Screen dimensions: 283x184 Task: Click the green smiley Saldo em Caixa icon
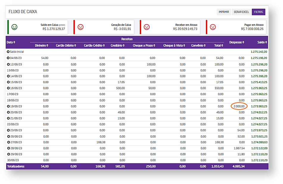(x=14, y=27)
